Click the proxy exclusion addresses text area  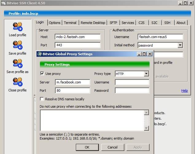click(92, 120)
